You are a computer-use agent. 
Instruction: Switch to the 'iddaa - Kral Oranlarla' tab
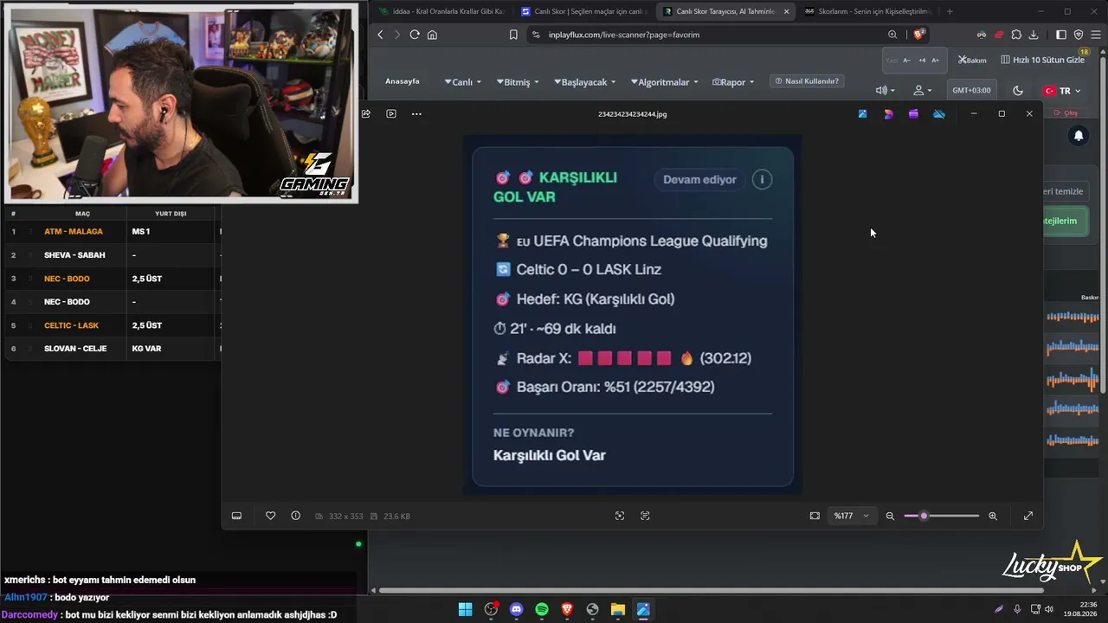click(441, 11)
